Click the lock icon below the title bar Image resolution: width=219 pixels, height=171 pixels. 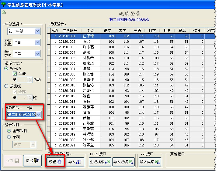(4, 12)
